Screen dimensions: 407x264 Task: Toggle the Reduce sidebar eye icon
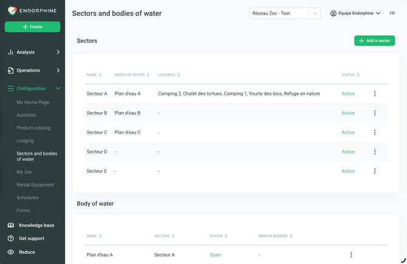(x=11, y=252)
